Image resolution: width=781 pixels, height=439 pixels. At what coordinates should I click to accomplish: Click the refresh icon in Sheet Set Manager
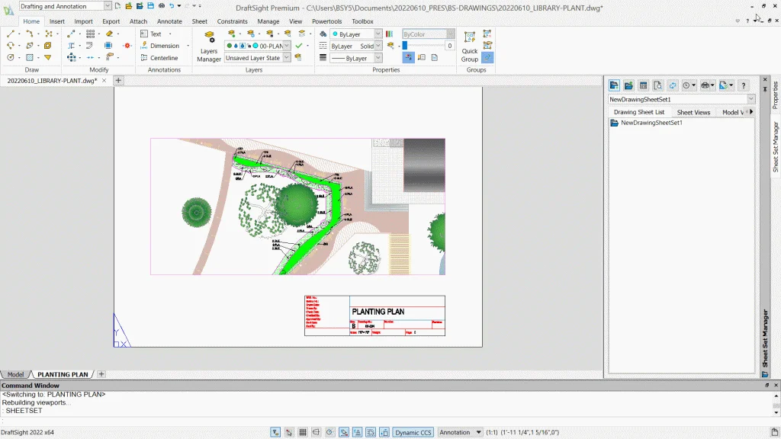673,85
